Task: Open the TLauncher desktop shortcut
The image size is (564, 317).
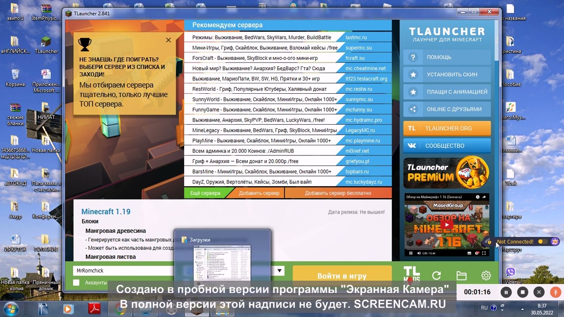Action: [46, 45]
